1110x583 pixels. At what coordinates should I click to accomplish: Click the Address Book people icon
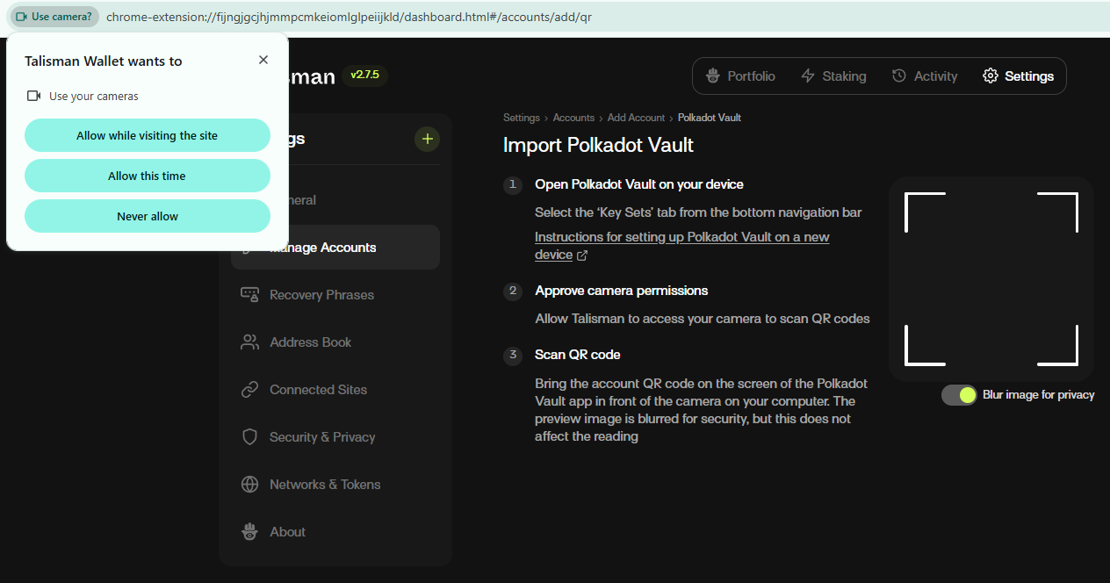click(x=249, y=342)
